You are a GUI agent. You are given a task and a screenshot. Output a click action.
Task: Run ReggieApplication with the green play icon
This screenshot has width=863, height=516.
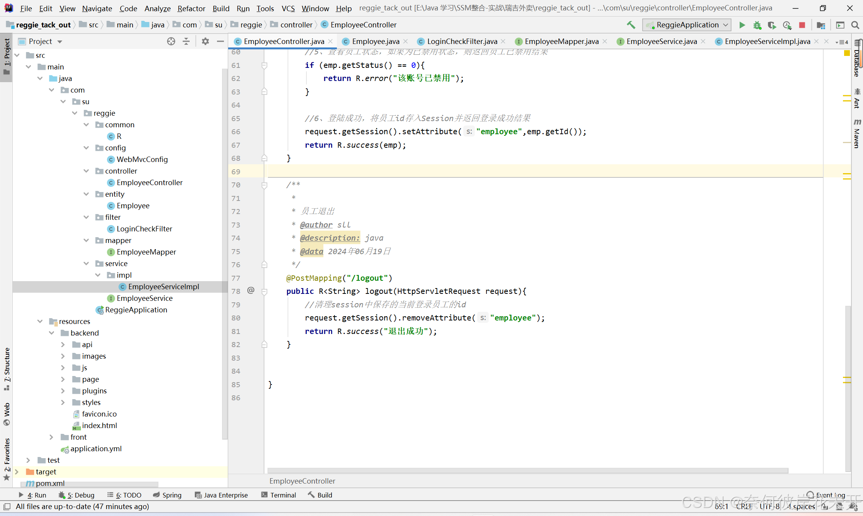742,25
